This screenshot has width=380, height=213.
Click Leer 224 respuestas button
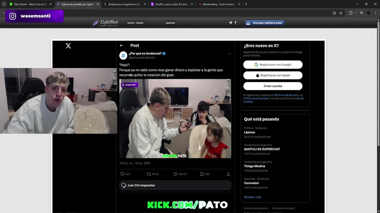[175, 185]
